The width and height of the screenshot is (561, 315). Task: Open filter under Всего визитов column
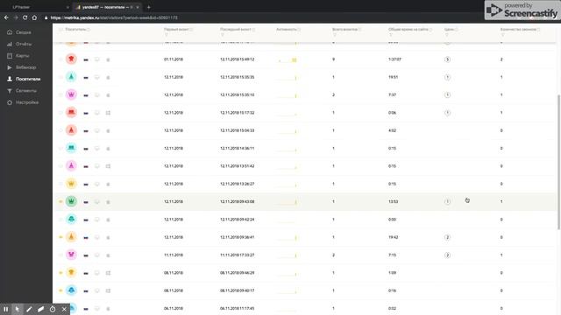click(x=335, y=35)
